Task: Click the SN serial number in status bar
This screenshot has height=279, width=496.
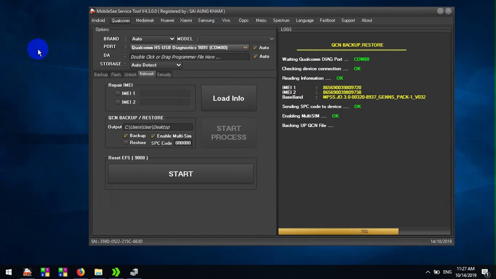Action: click(117, 241)
